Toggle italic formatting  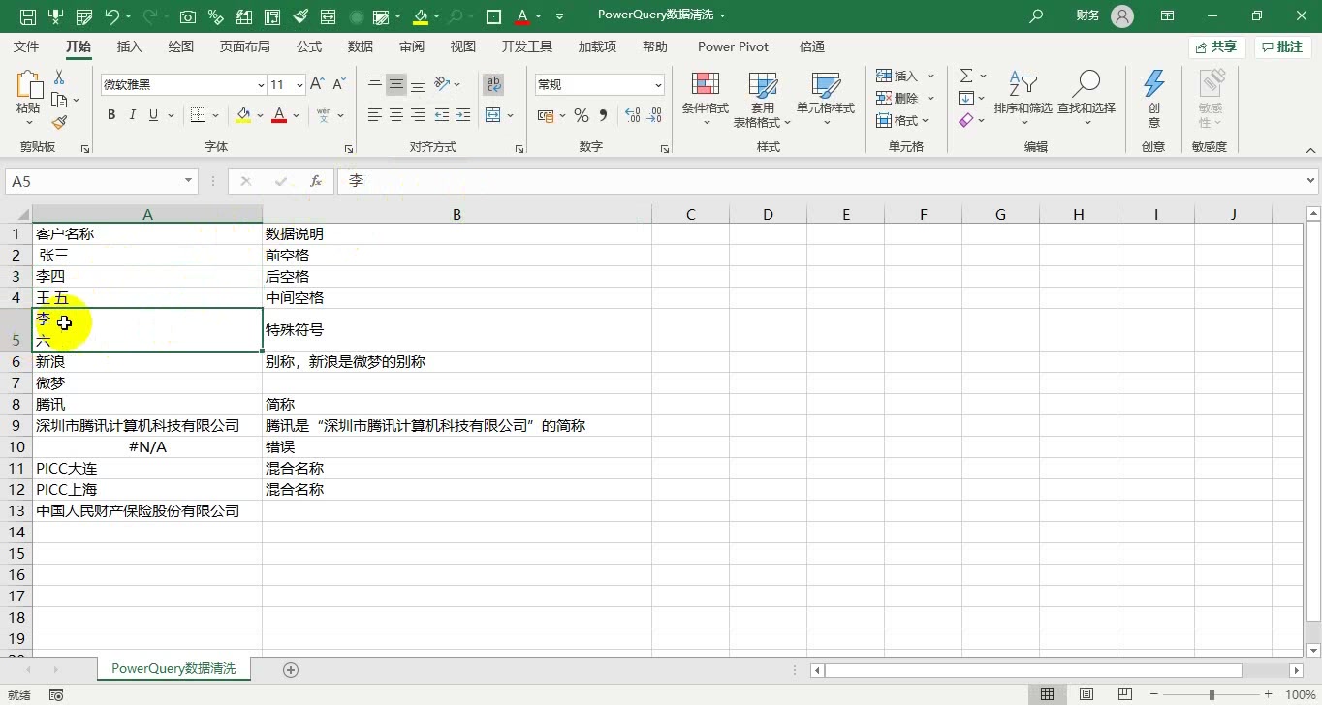click(133, 115)
